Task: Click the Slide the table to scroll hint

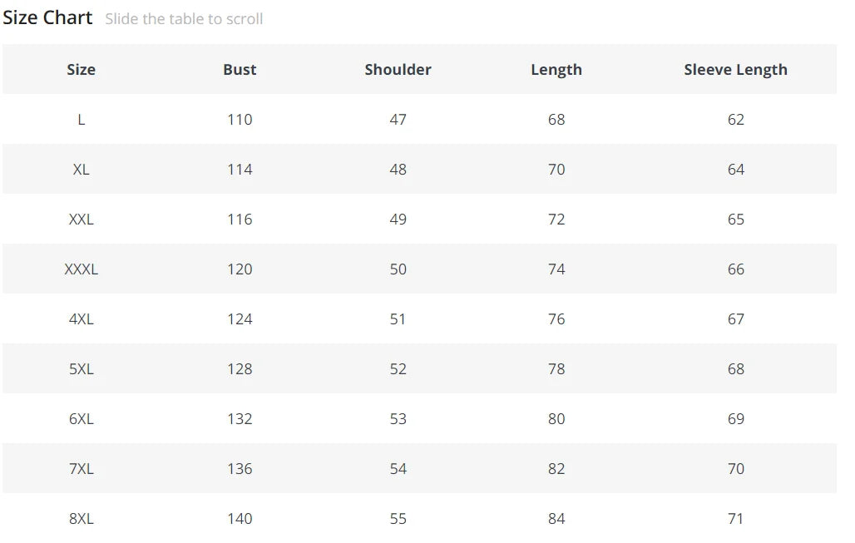Action: coord(184,19)
